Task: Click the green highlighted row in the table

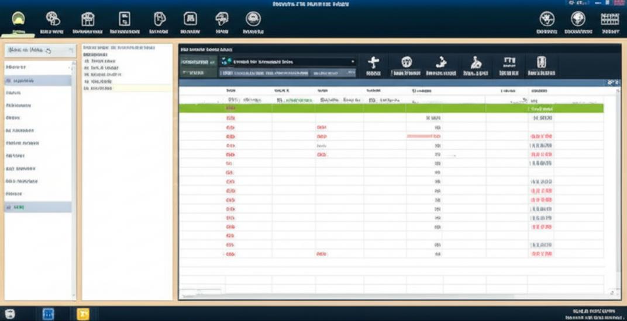Action: coord(391,108)
